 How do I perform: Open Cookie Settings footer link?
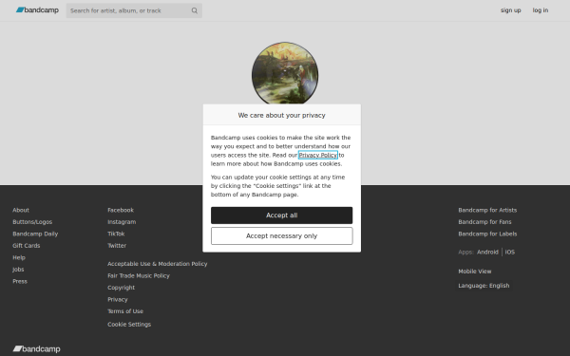pyautogui.click(x=129, y=325)
